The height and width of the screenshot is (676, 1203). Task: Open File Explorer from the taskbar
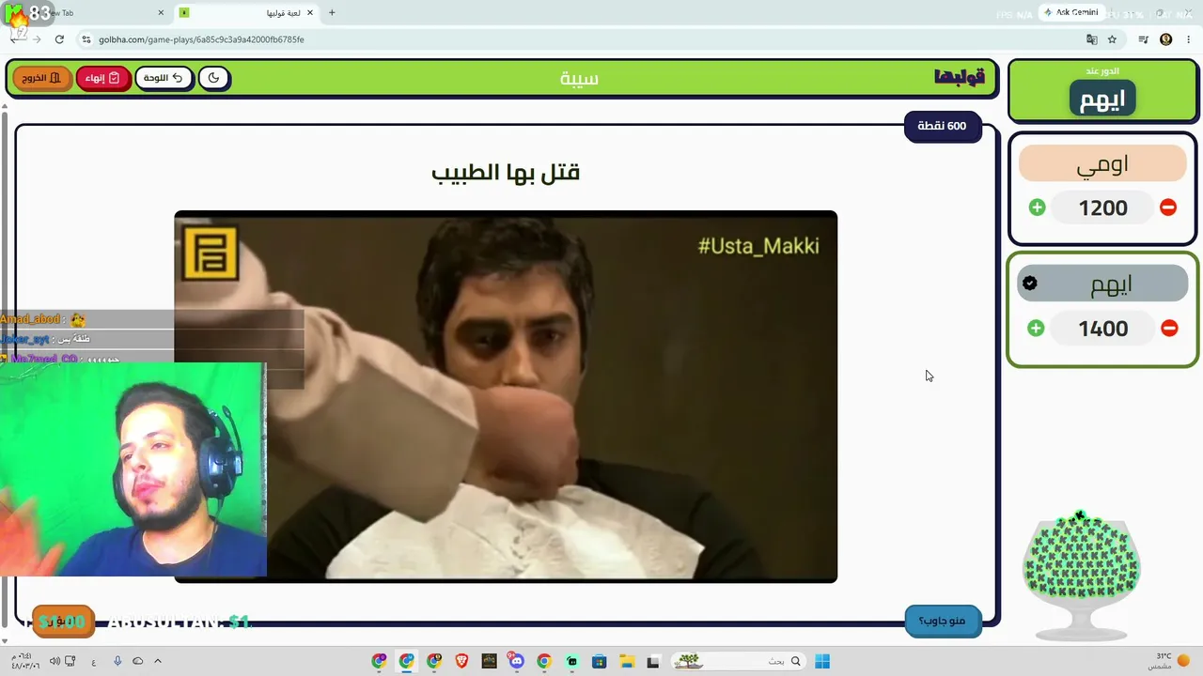point(626,661)
